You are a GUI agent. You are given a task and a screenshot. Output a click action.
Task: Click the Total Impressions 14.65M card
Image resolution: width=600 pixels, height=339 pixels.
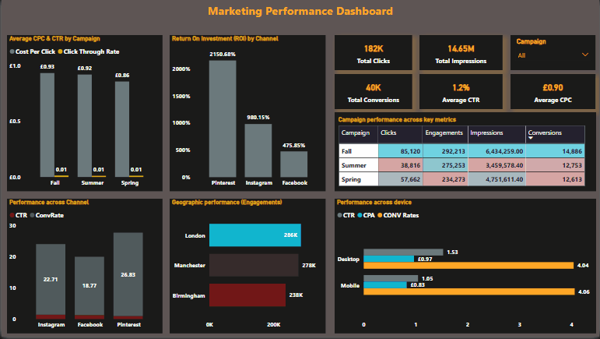(x=461, y=53)
